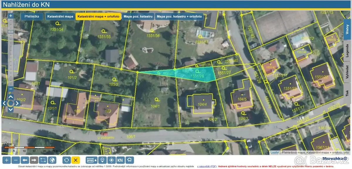Click parcel label 103 on house
Screen dimensions: 352x169
coord(108,111)
